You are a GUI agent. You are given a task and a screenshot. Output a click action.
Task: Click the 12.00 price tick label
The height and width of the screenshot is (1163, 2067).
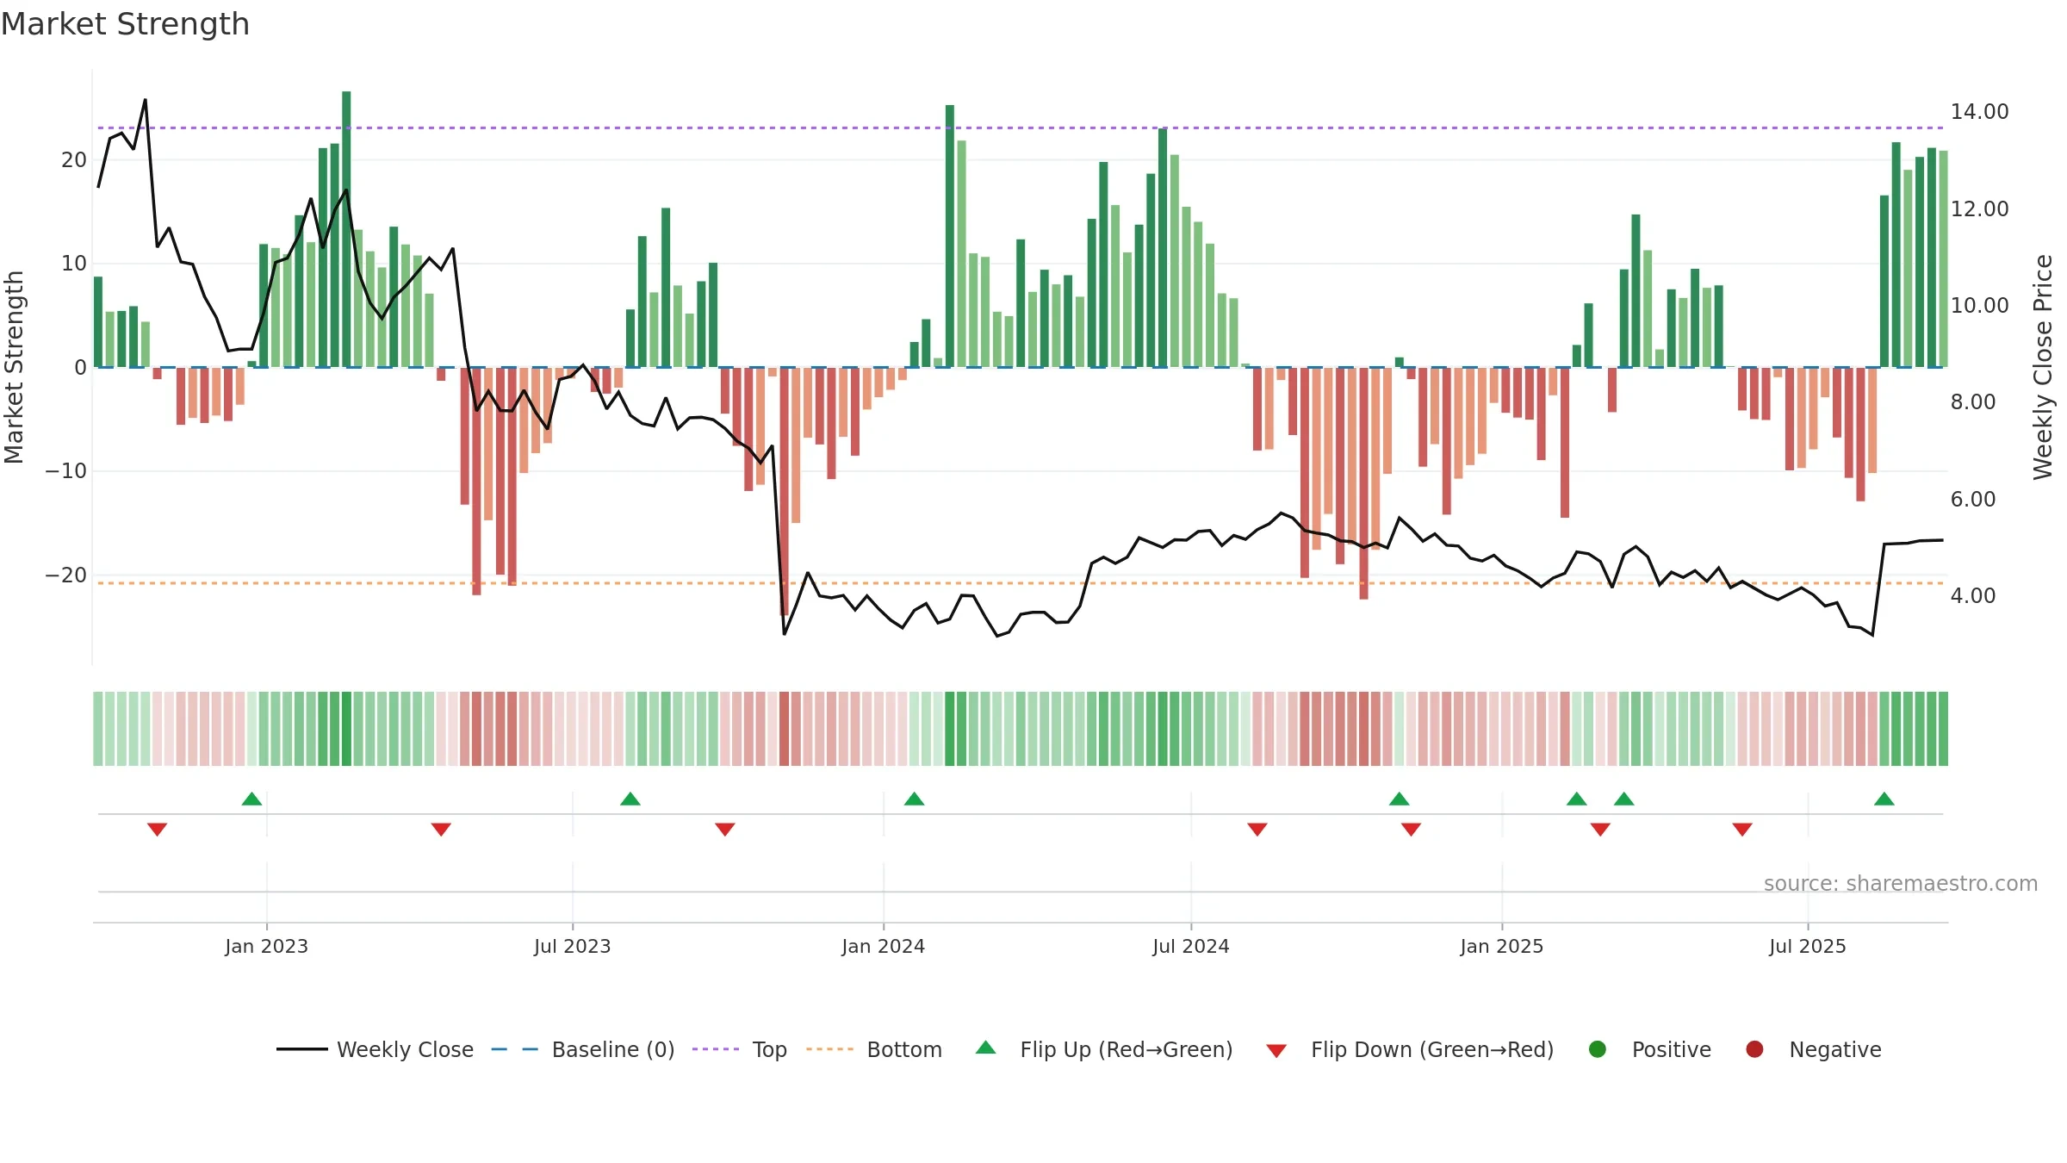coord(1979,209)
